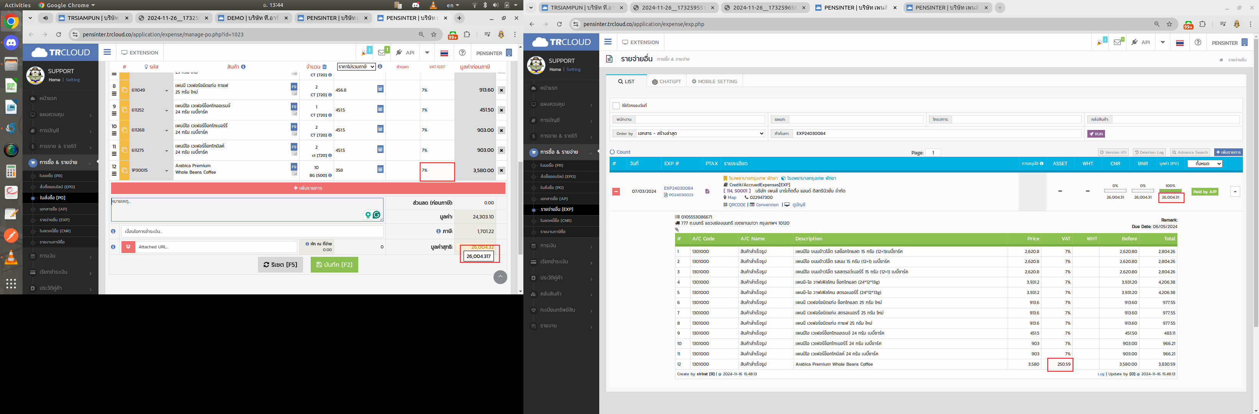
Task: Switch to LIST tab
Action: click(626, 82)
